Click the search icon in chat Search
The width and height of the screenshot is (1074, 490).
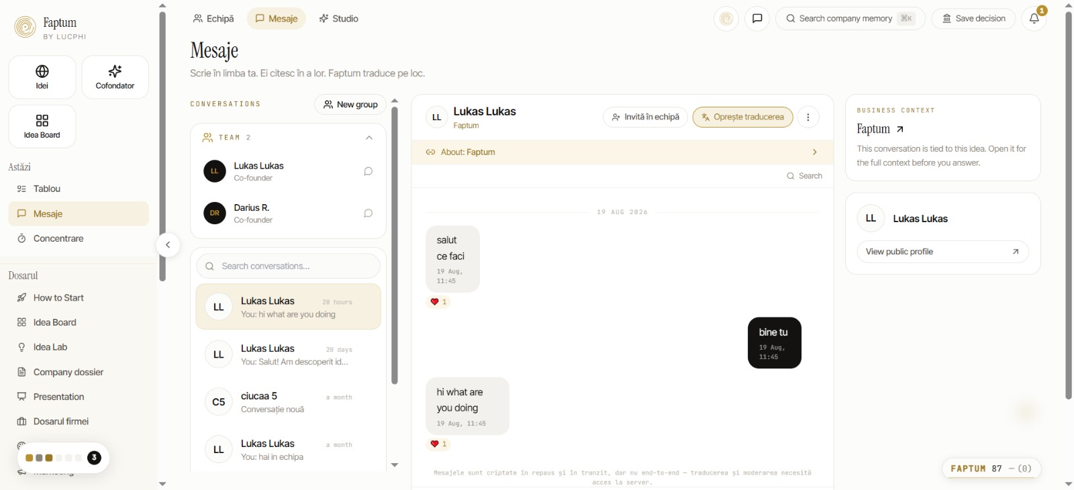(x=791, y=176)
